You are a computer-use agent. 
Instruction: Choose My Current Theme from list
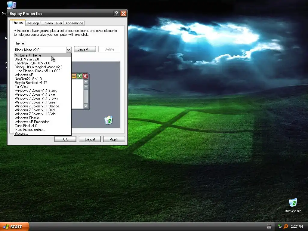click(x=43, y=55)
